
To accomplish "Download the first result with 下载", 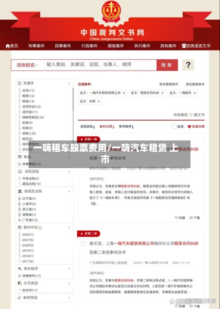I will click(194, 218).
